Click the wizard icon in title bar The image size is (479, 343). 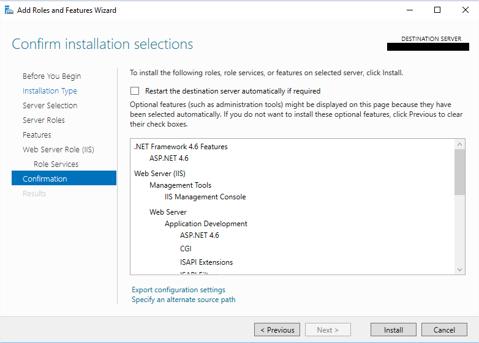click(9, 10)
